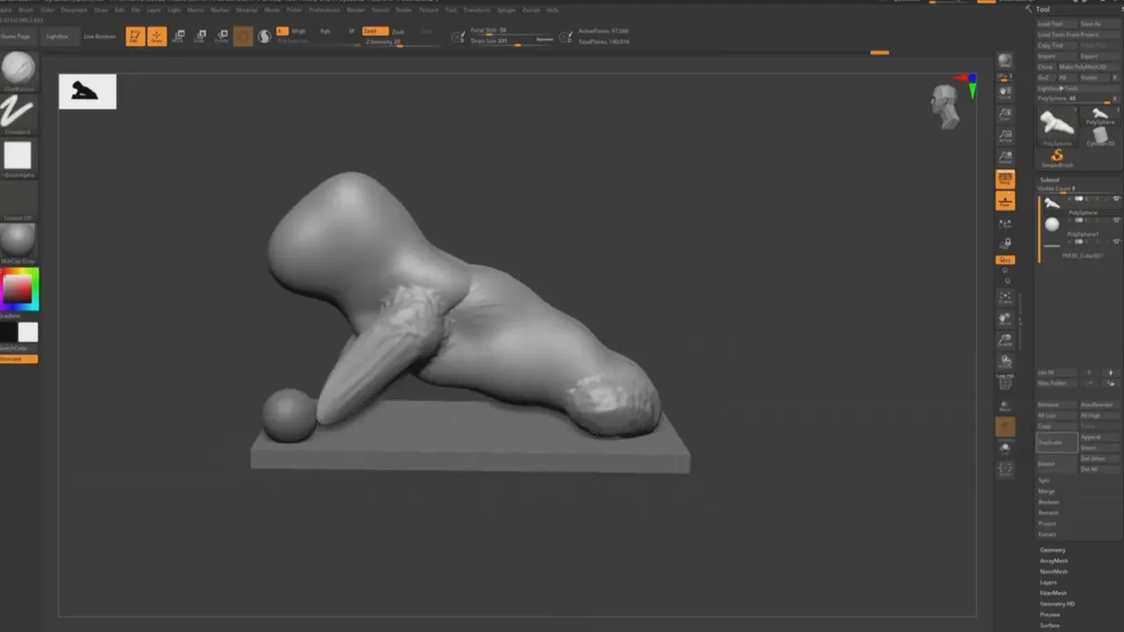Click the Actual size icon
Viewport: 1124px width, 632px height.
tap(1005, 136)
